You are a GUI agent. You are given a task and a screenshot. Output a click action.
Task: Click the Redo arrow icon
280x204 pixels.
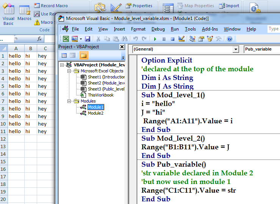[x=144, y=39]
